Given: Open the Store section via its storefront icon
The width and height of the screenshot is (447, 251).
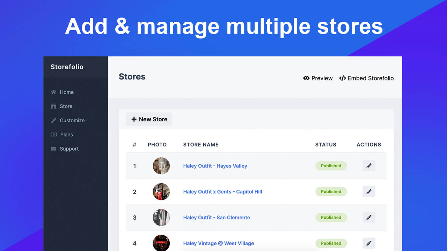Looking at the screenshot, I should pos(53,106).
